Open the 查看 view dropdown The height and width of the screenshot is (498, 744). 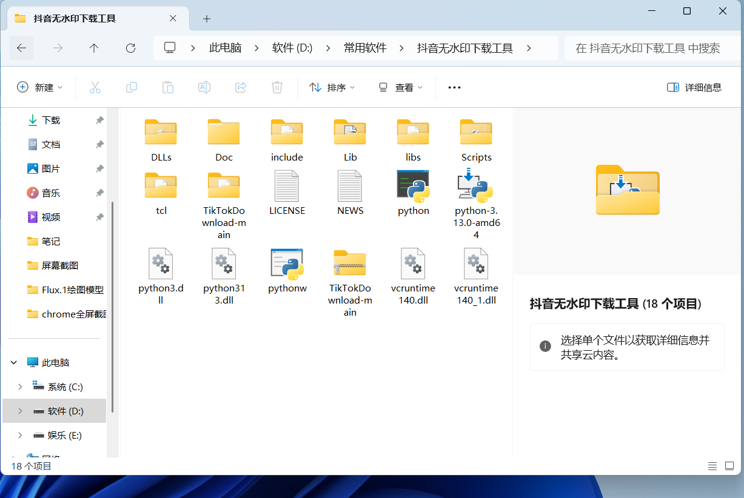click(x=400, y=87)
